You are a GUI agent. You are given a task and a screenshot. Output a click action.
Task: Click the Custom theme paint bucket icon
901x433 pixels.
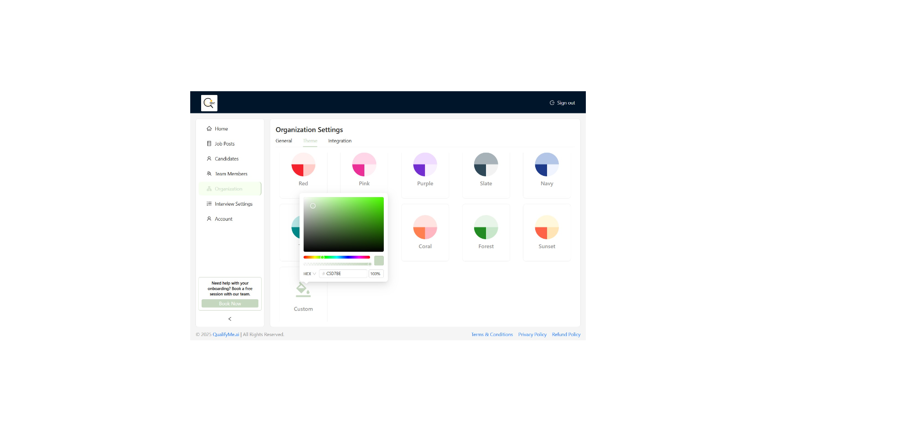point(303,290)
